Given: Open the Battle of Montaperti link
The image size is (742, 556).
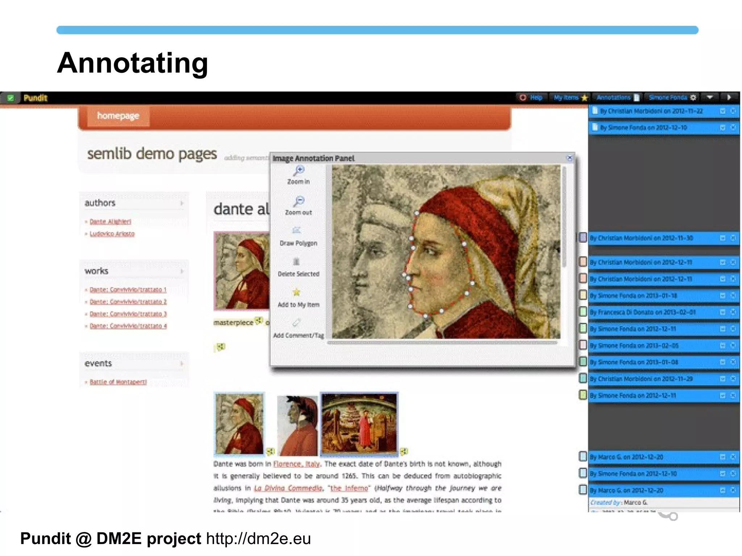Looking at the screenshot, I should (118, 382).
